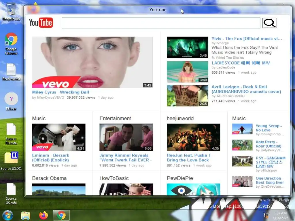Image resolution: width=295 pixels, height=221 pixels.
Task: Play the Miley Cyrus Wrecking Ball thumbnail
Action: click(x=92, y=62)
